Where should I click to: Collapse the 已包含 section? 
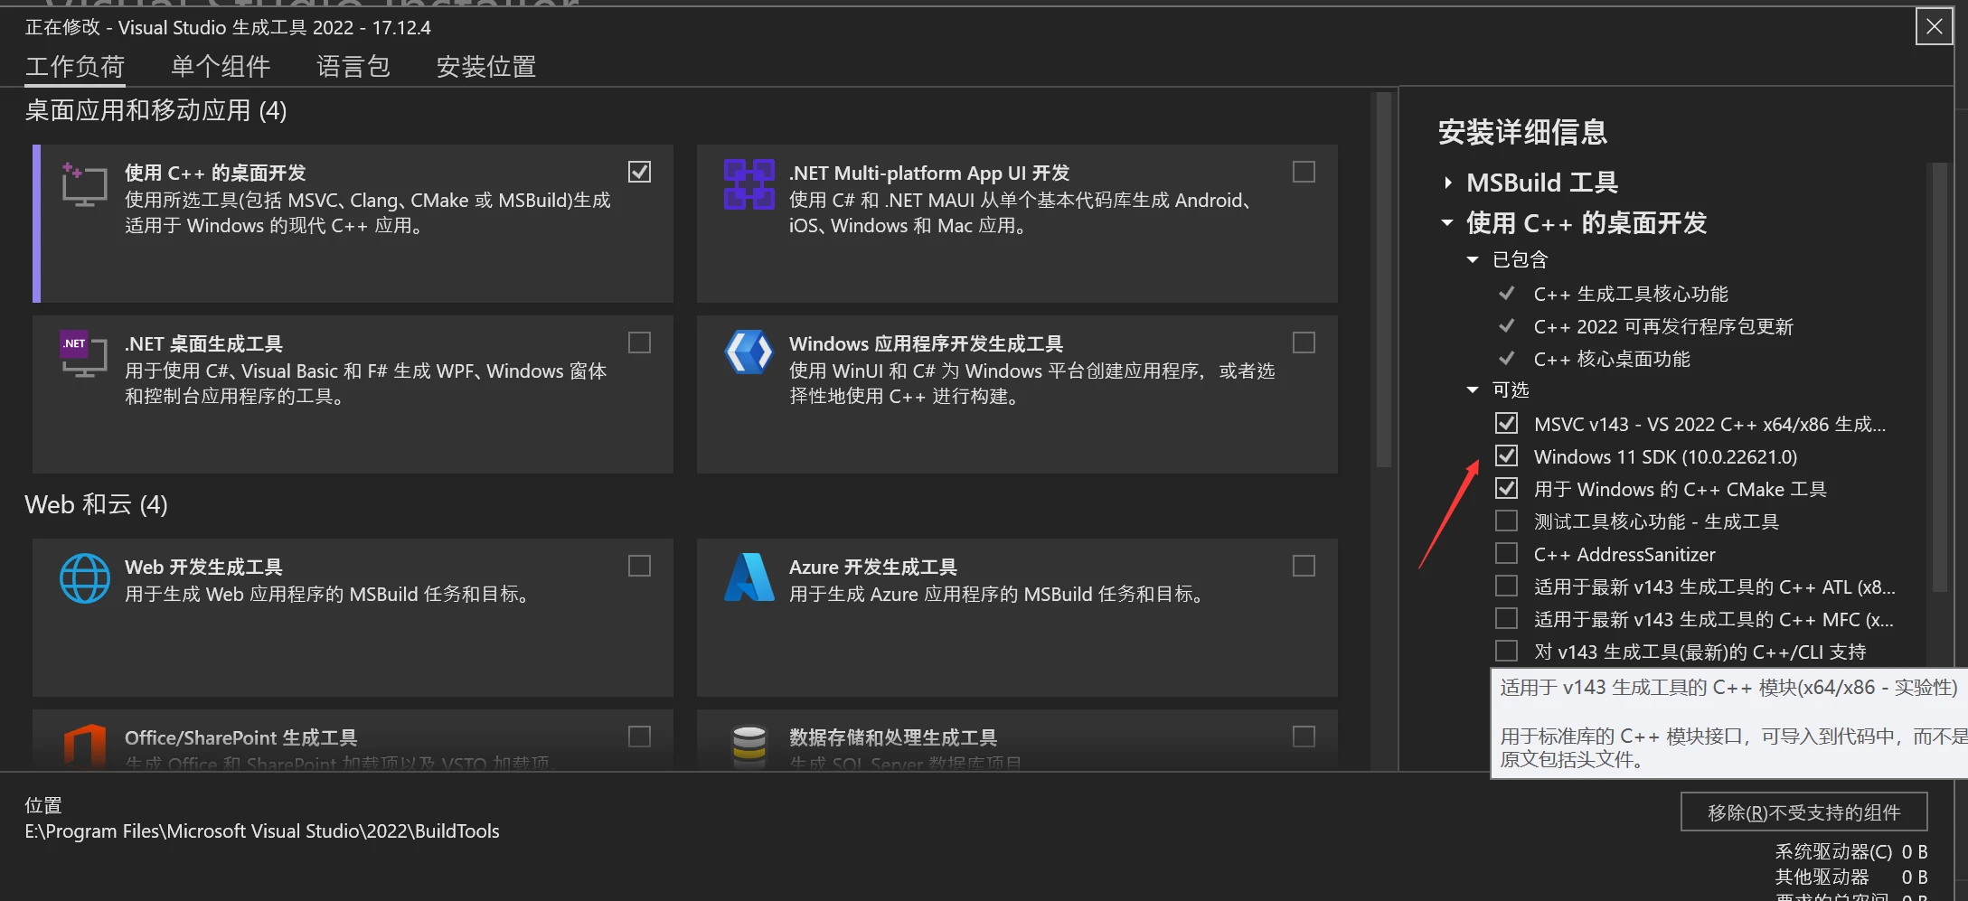pos(1473,260)
